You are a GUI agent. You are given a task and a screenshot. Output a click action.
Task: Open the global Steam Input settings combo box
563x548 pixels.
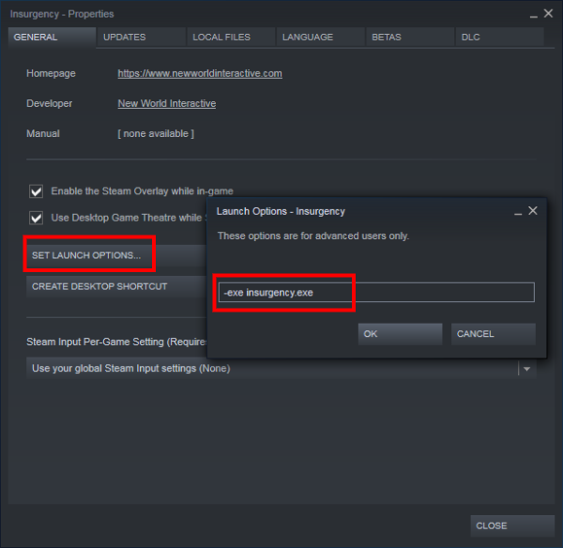point(272,369)
